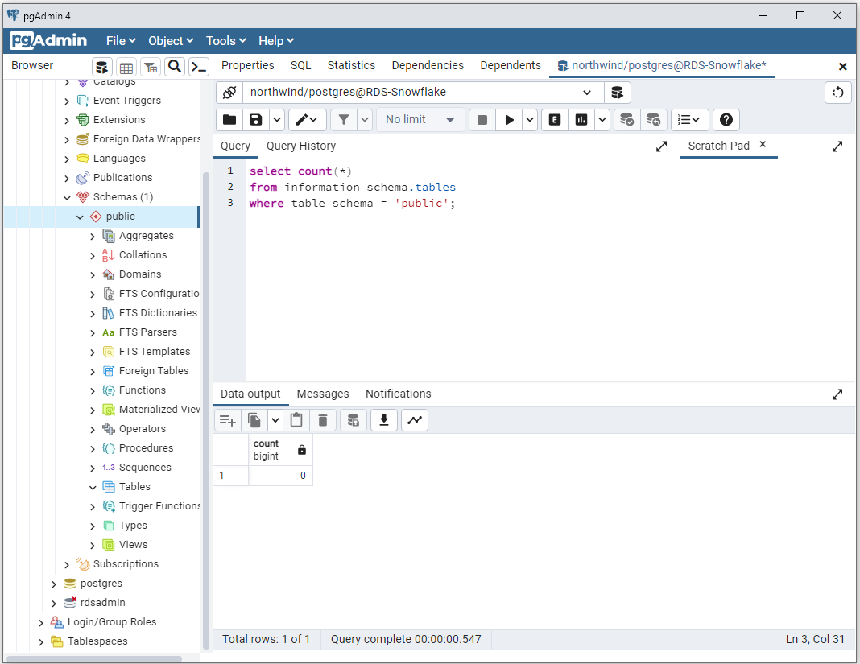The width and height of the screenshot is (860, 664).
Task: Execute the query with the Play button
Action: [x=509, y=120]
